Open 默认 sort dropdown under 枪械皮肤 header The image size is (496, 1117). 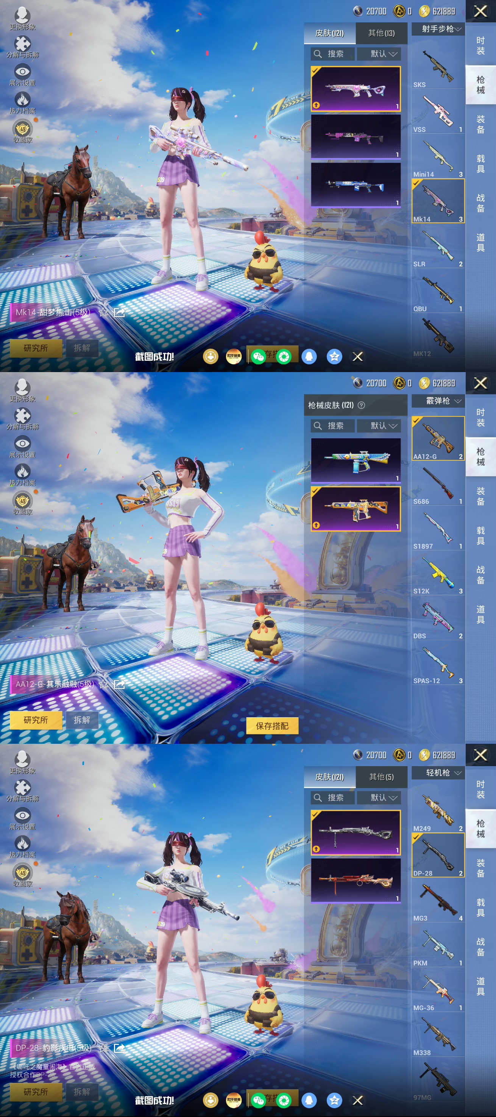(x=379, y=426)
